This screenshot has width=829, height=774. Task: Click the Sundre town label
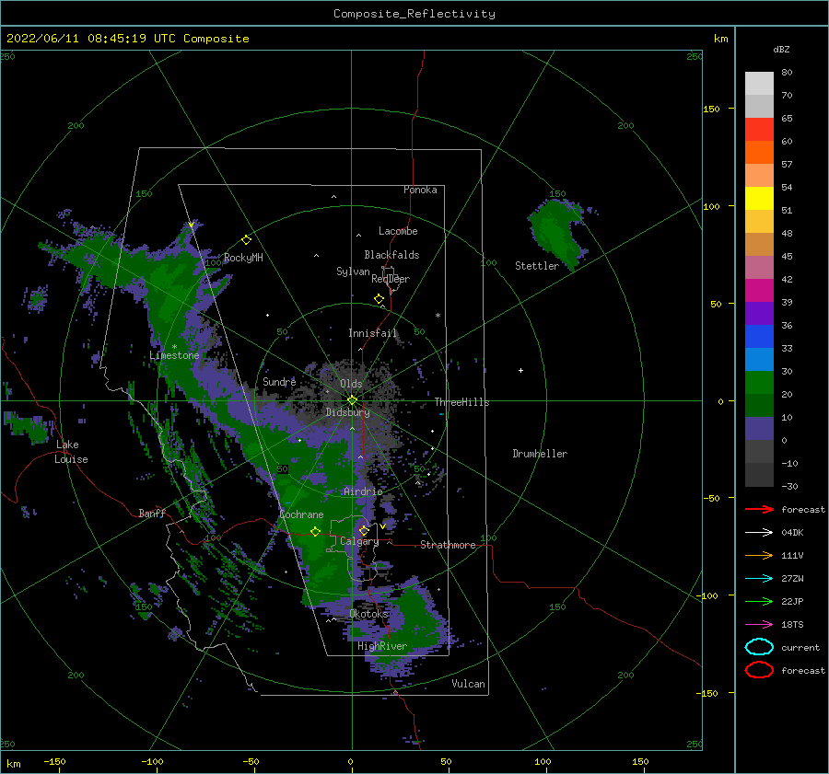(x=279, y=381)
